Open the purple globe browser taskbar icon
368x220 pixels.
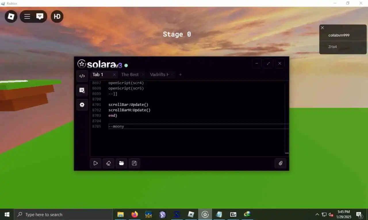tap(163, 214)
